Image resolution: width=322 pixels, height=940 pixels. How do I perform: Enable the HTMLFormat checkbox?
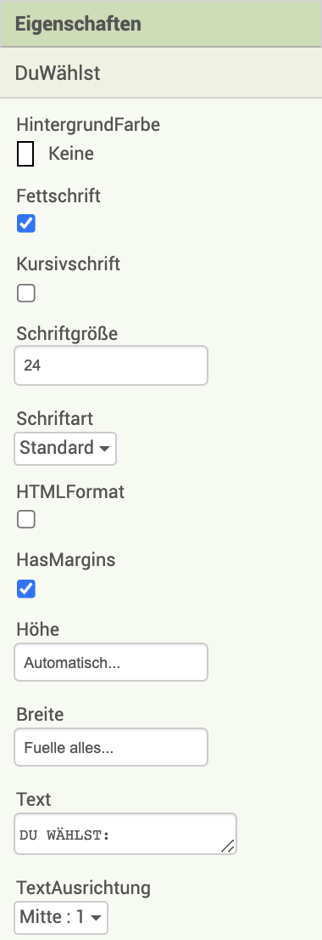[x=25, y=519]
